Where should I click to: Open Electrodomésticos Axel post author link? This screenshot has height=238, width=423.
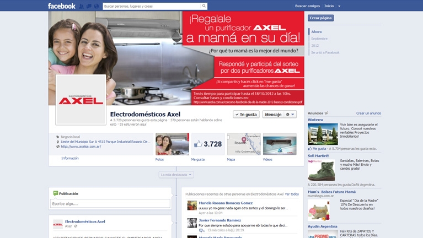(85, 221)
